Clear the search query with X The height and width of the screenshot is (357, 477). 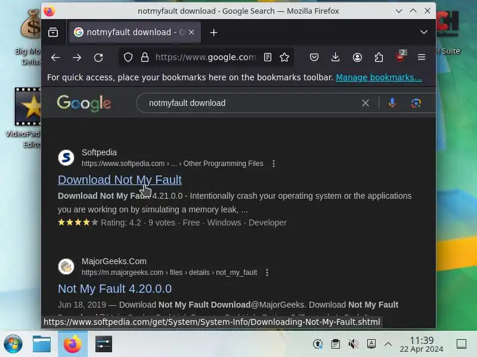pos(366,103)
